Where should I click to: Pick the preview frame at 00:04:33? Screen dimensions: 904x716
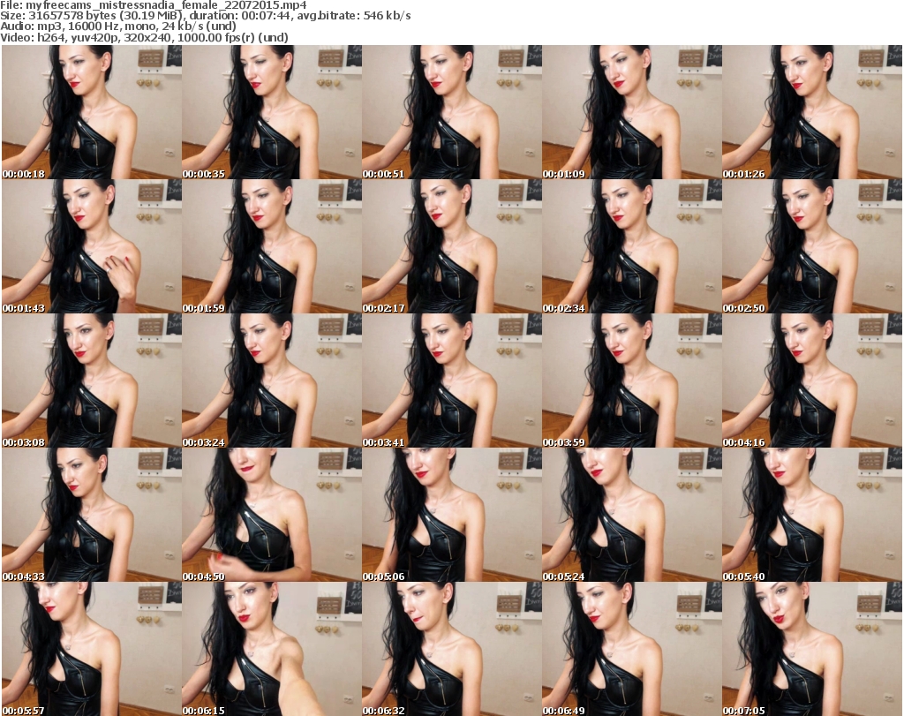pos(92,515)
